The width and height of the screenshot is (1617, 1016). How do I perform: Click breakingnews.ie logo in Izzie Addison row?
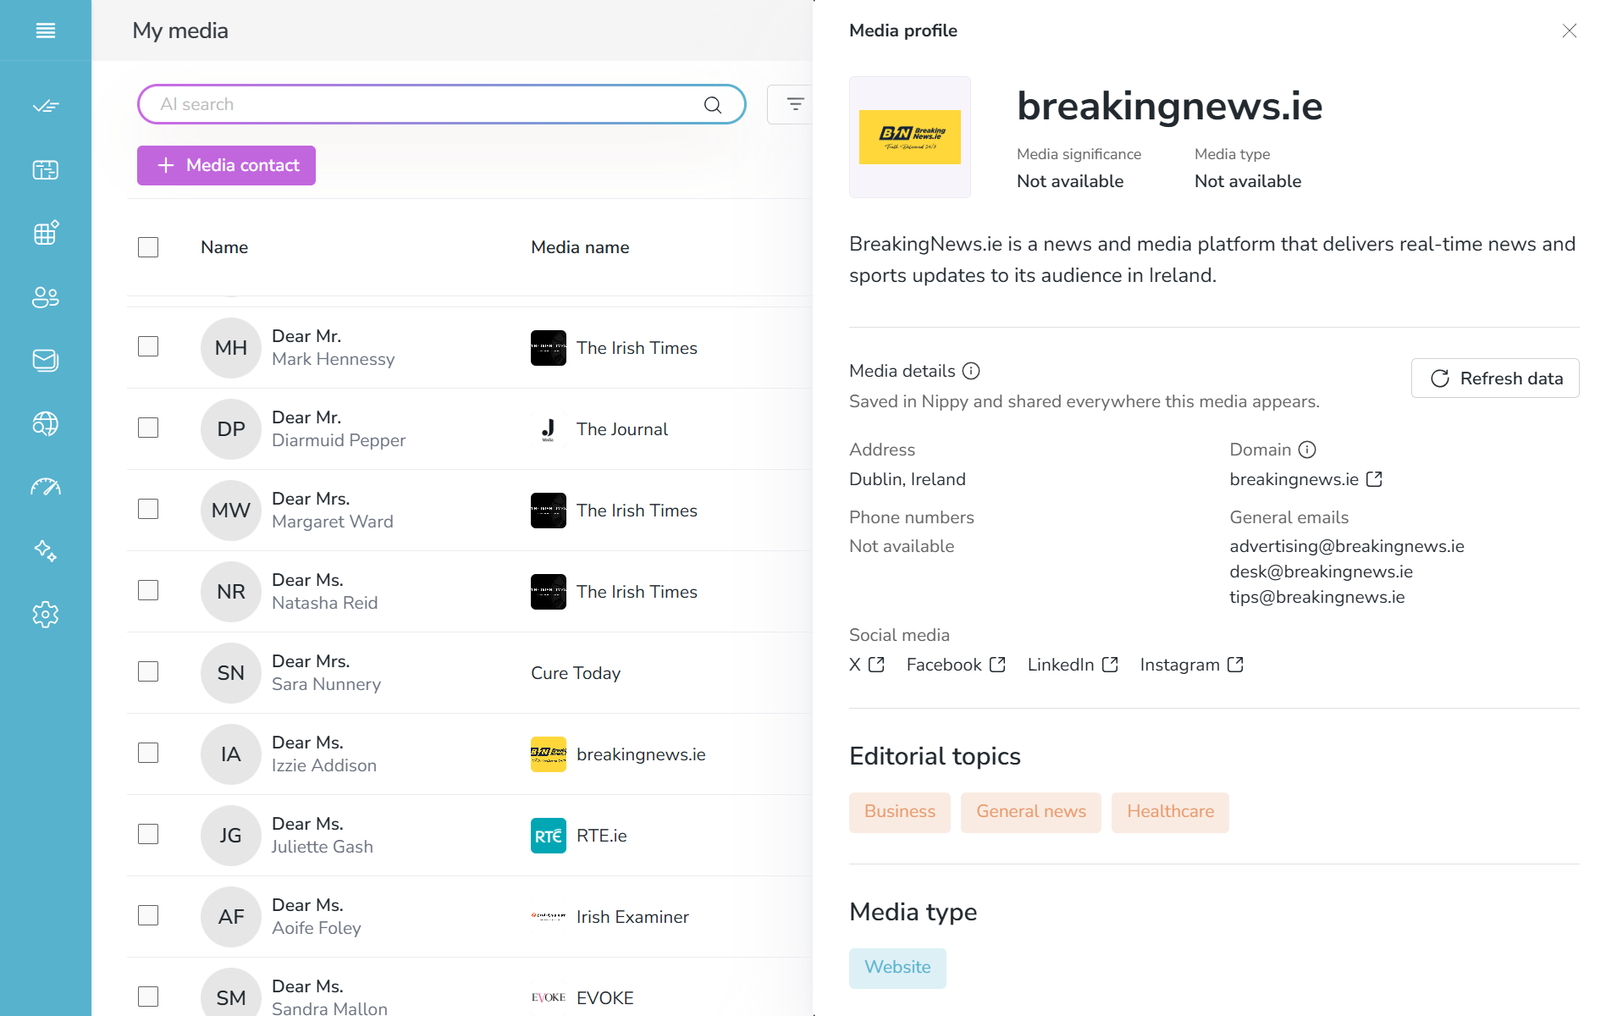[x=549, y=754]
